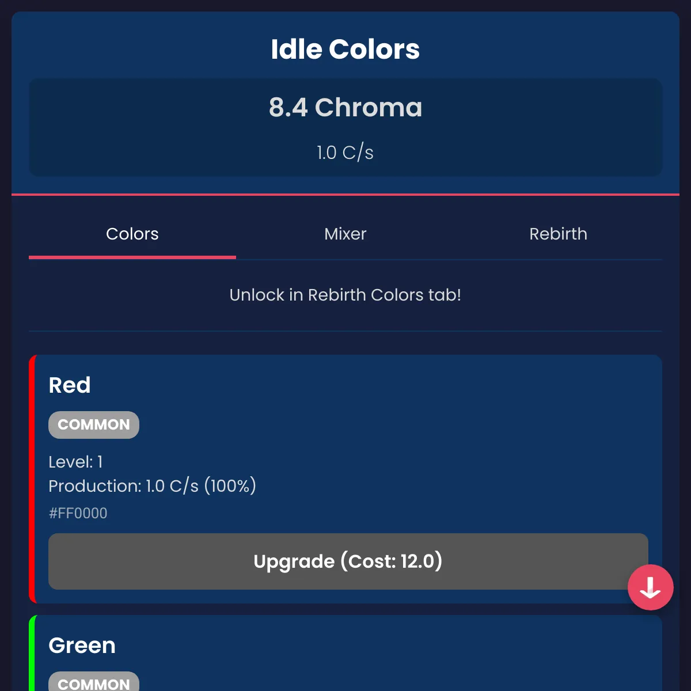Click the Idle Colors title
The height and width of the screenshot is (691, 691).
coord(345,50)
